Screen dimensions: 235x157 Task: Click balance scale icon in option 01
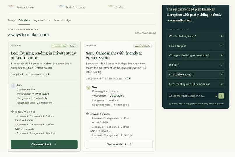pos(13,111)
